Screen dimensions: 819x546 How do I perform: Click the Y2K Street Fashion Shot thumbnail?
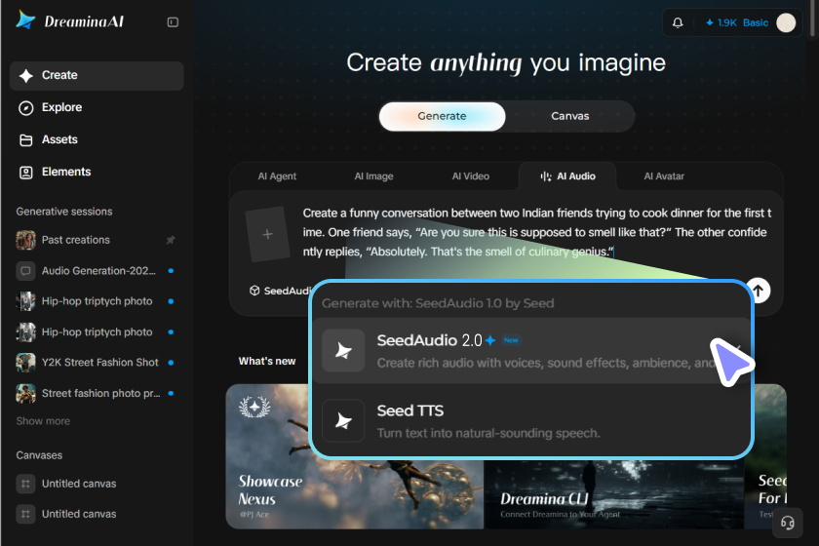point(25,363)
